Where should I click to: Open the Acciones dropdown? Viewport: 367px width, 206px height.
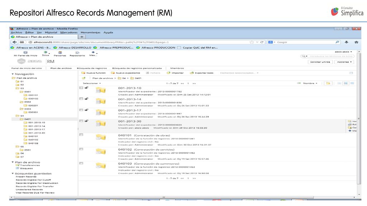coord(344,62)
